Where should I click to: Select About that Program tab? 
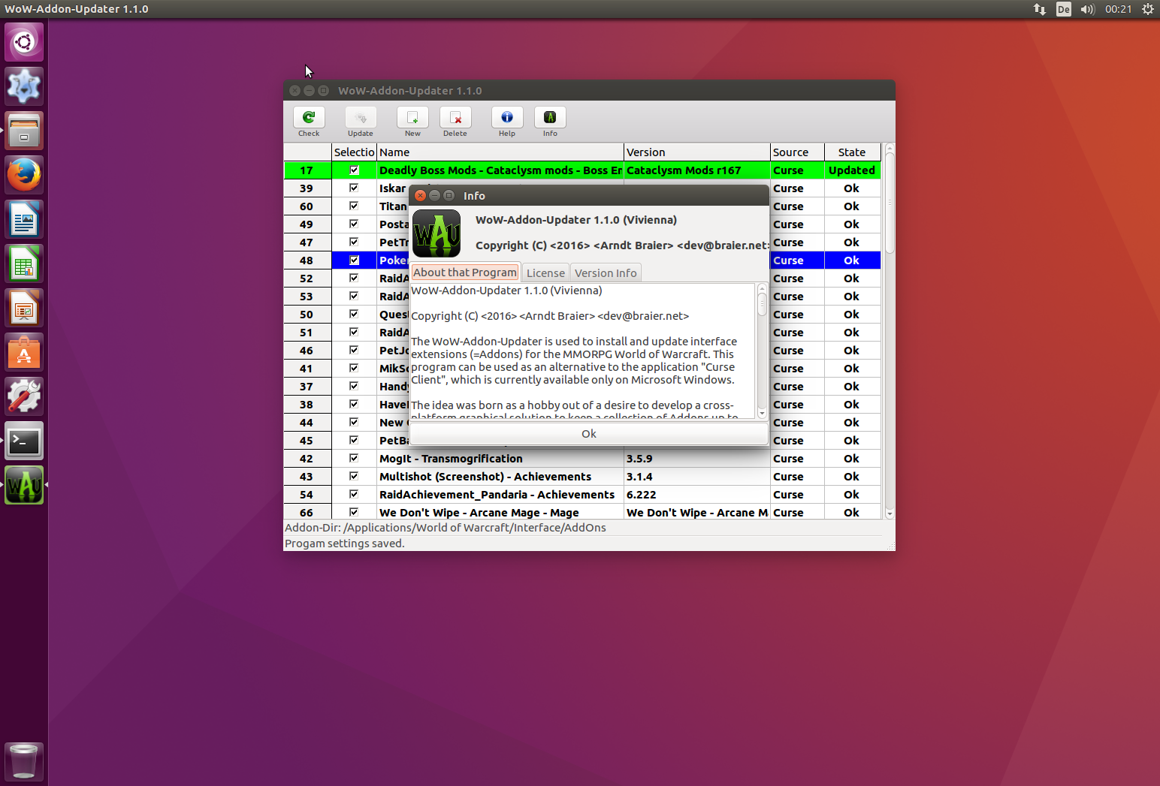[465, 273]
